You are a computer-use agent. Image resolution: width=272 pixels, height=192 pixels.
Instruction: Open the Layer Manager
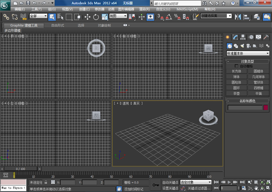(257, 17)
